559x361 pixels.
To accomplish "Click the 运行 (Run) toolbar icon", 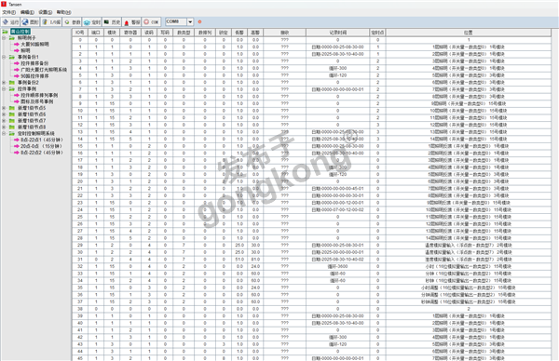I will click(10, 22).
